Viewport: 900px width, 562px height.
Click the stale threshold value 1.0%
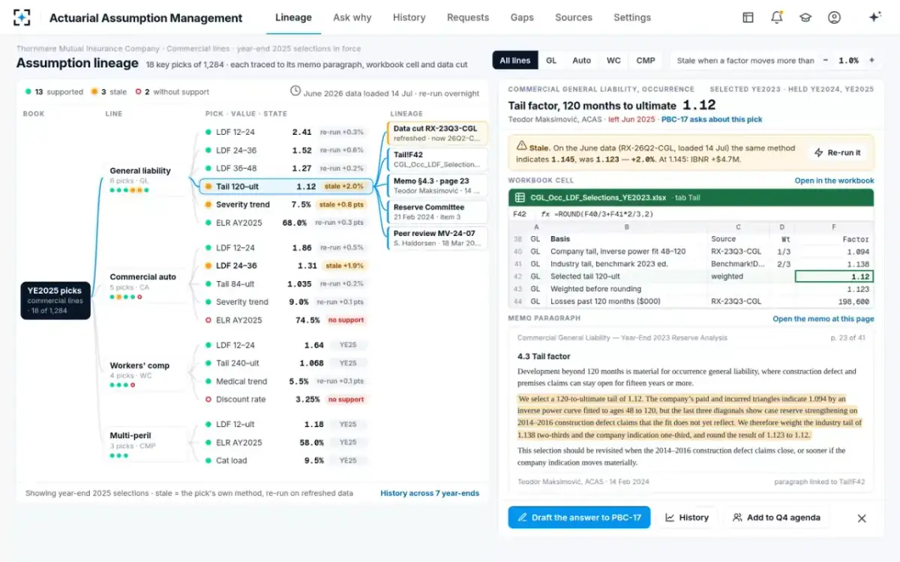coord(848,61)
